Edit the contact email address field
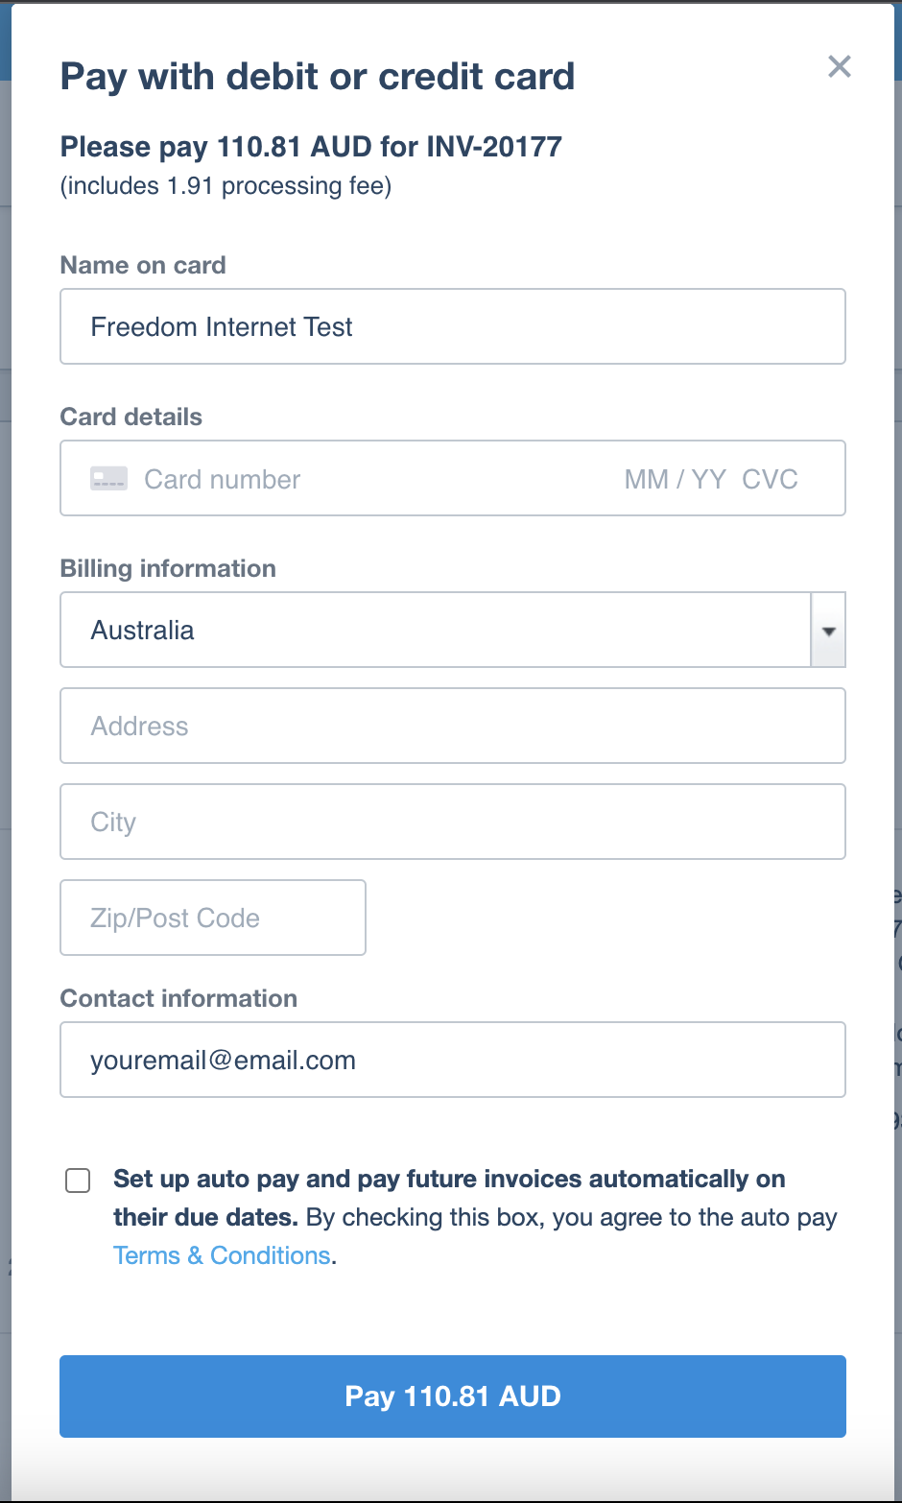The width and height of the screenshot is (902, 1503). point(453,1060)
